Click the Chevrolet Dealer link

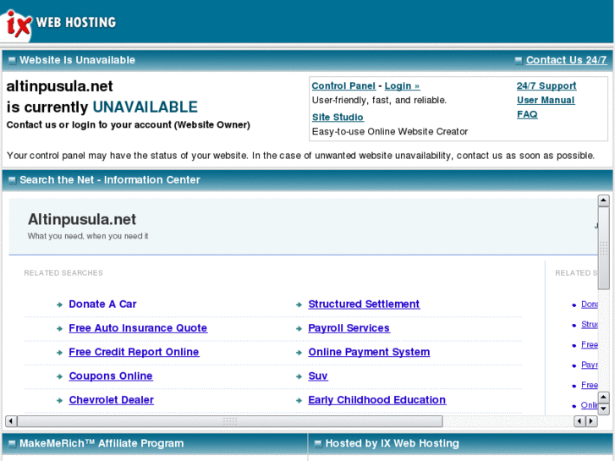pyautogui.click(x=112, y=400)
